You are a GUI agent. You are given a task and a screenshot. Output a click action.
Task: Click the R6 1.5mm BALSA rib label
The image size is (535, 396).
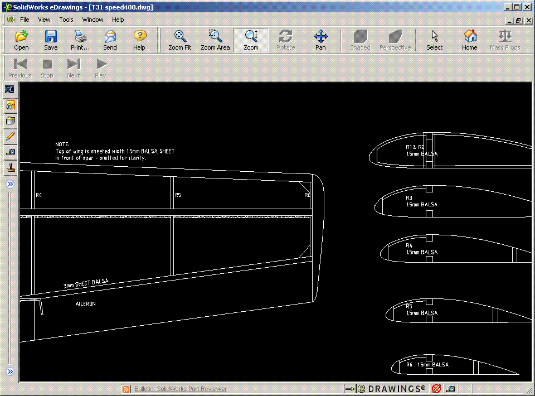(x=427, y=365)
